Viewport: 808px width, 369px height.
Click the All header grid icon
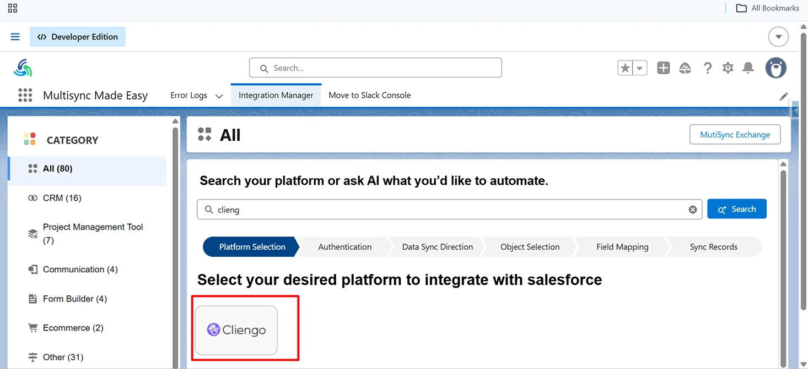click(x=204, y=134)
